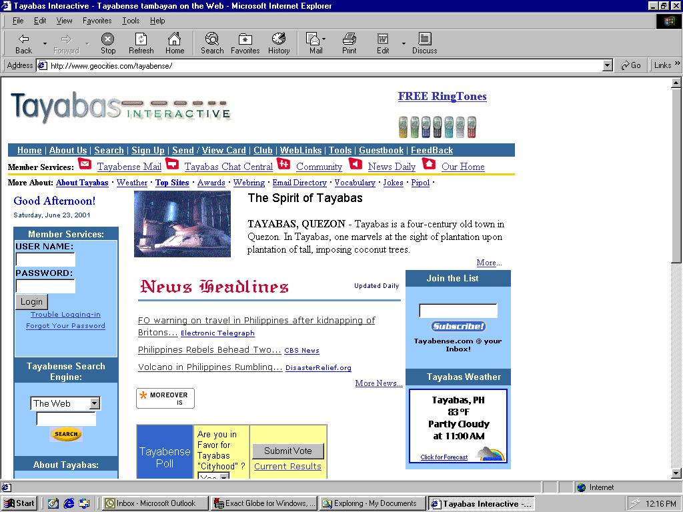Click the Show Desktop quick launch icon

(53, 503)
